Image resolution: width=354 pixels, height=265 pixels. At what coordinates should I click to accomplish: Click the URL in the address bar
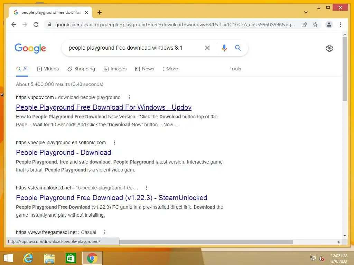click(175, 24)
